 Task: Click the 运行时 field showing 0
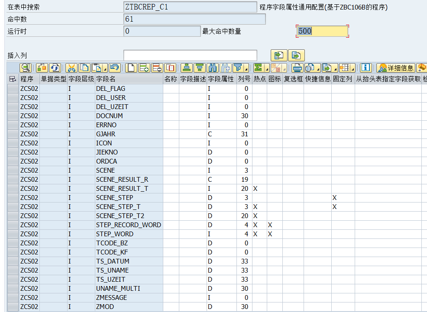tap(162, 31)
